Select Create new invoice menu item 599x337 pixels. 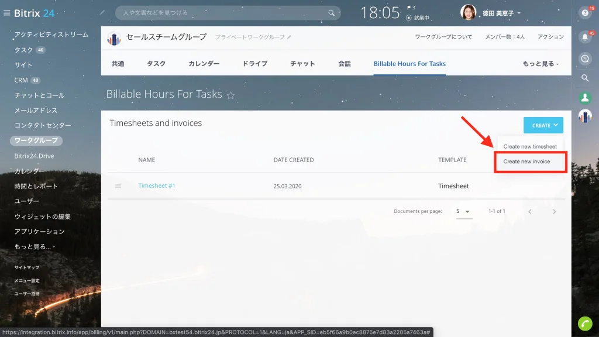(530, 161)
